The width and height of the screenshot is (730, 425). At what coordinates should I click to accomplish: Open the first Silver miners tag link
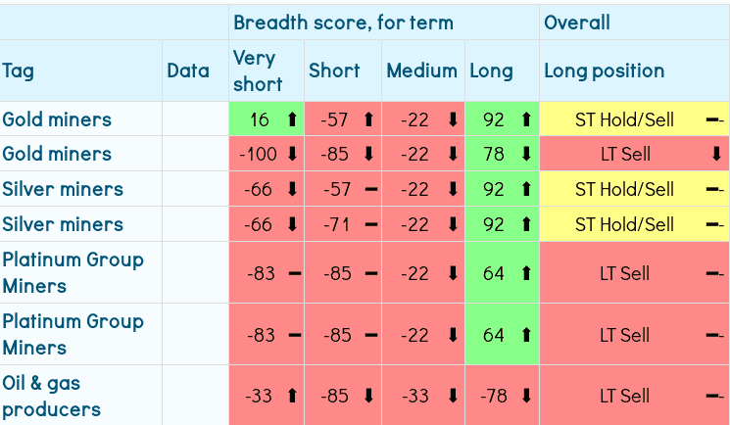pos(63,189)
